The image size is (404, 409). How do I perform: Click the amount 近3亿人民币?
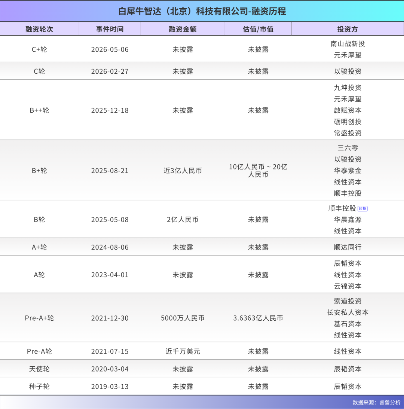pyautogui.click(x=183, y=171)
